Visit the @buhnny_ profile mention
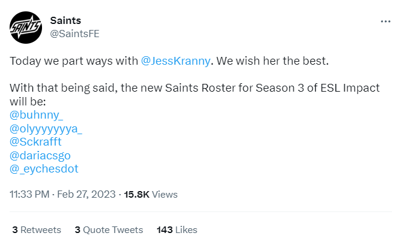The width and height of the screenshot is (401, 242). (x=37, y=114)
